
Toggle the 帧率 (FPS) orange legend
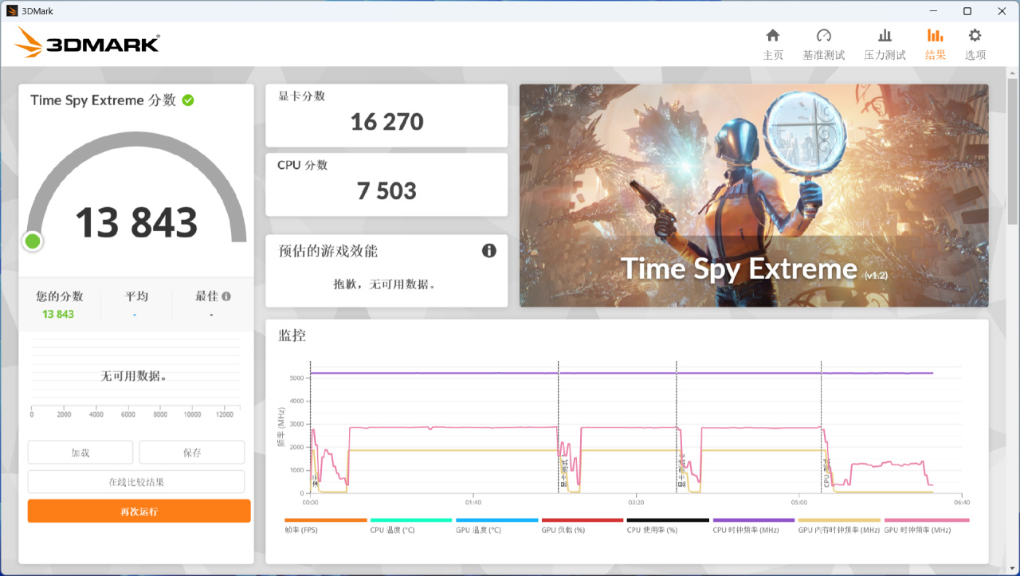pyautogui.click(x=325, y=520)
